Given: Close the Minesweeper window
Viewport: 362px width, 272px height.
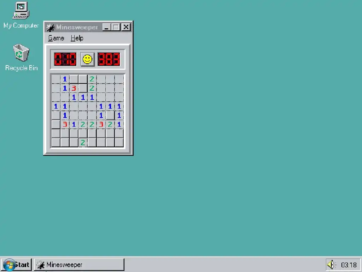Looking at the screenshot, I should pyautogui.click(x=126, y=27).
